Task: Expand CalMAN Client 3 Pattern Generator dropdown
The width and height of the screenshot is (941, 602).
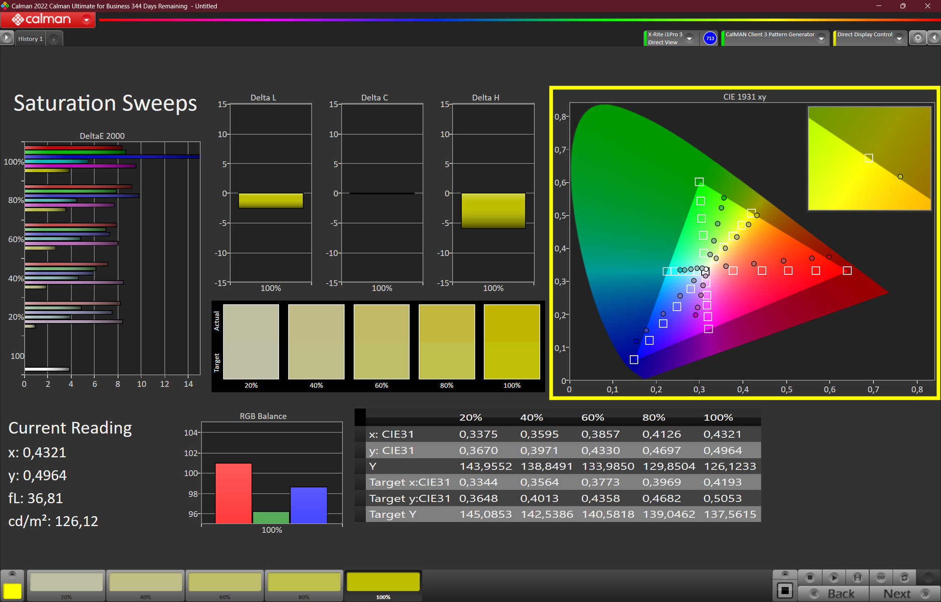Action: click(821, 39)
